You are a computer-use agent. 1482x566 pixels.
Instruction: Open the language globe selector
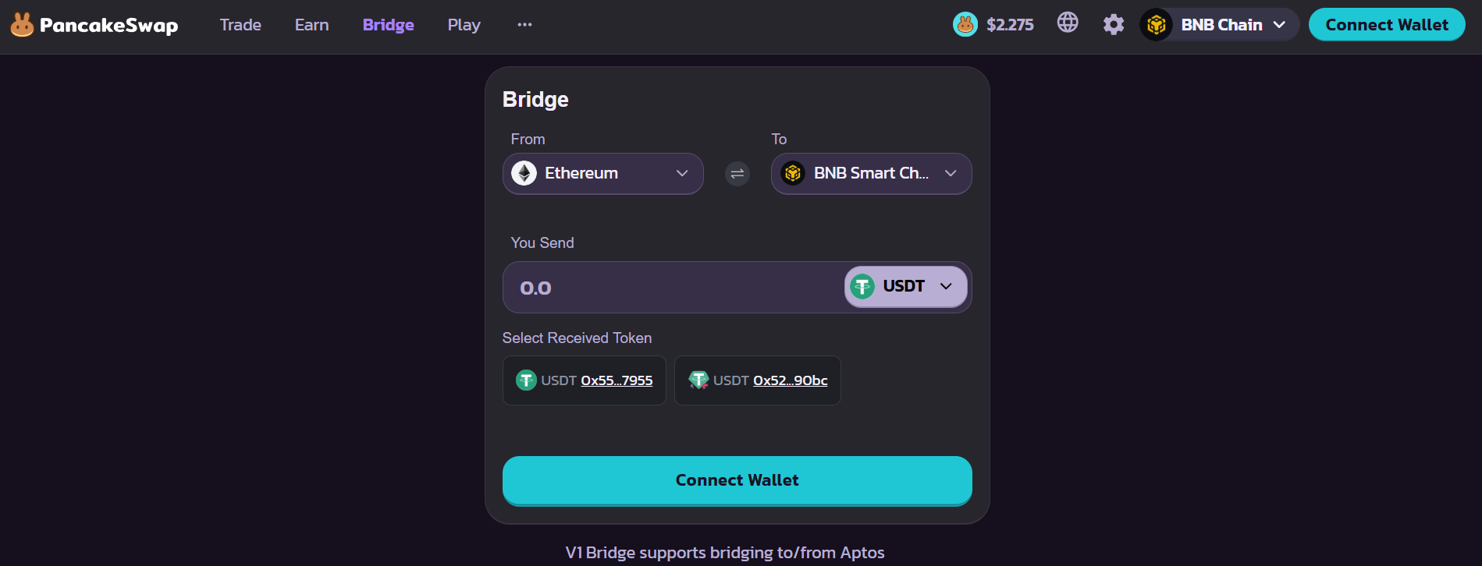click(1068, 23)
